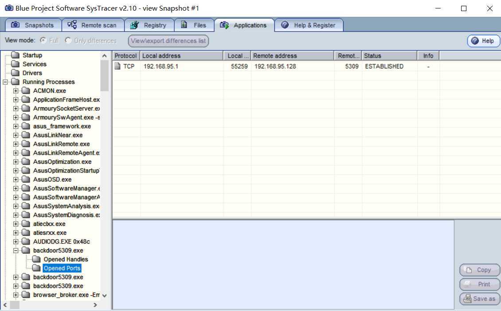The image size is (501, 311).
Task: Expand the AsusSystemAnalysis.exe node
Action: 16,206
